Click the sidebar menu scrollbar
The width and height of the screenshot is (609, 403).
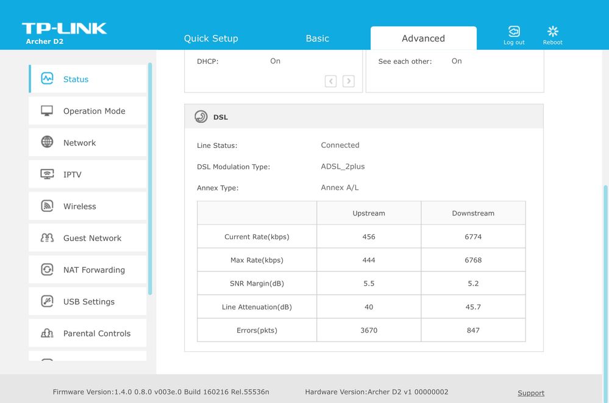point(150,179)
